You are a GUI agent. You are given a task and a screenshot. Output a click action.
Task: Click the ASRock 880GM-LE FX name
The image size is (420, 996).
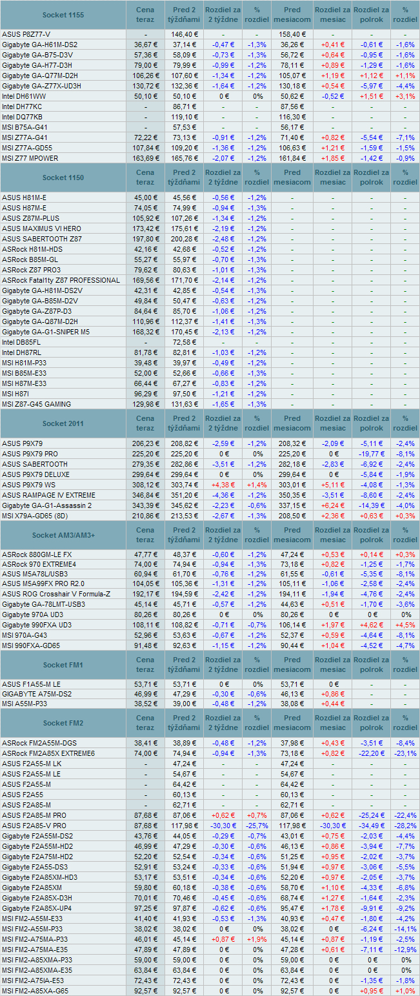click(x=37, y=554)
